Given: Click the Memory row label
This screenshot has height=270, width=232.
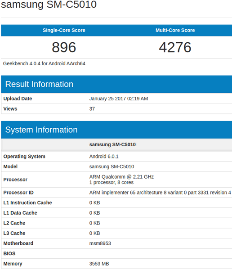Looking at the screenshot, I should pyautogui.click(x=13, y=264).
